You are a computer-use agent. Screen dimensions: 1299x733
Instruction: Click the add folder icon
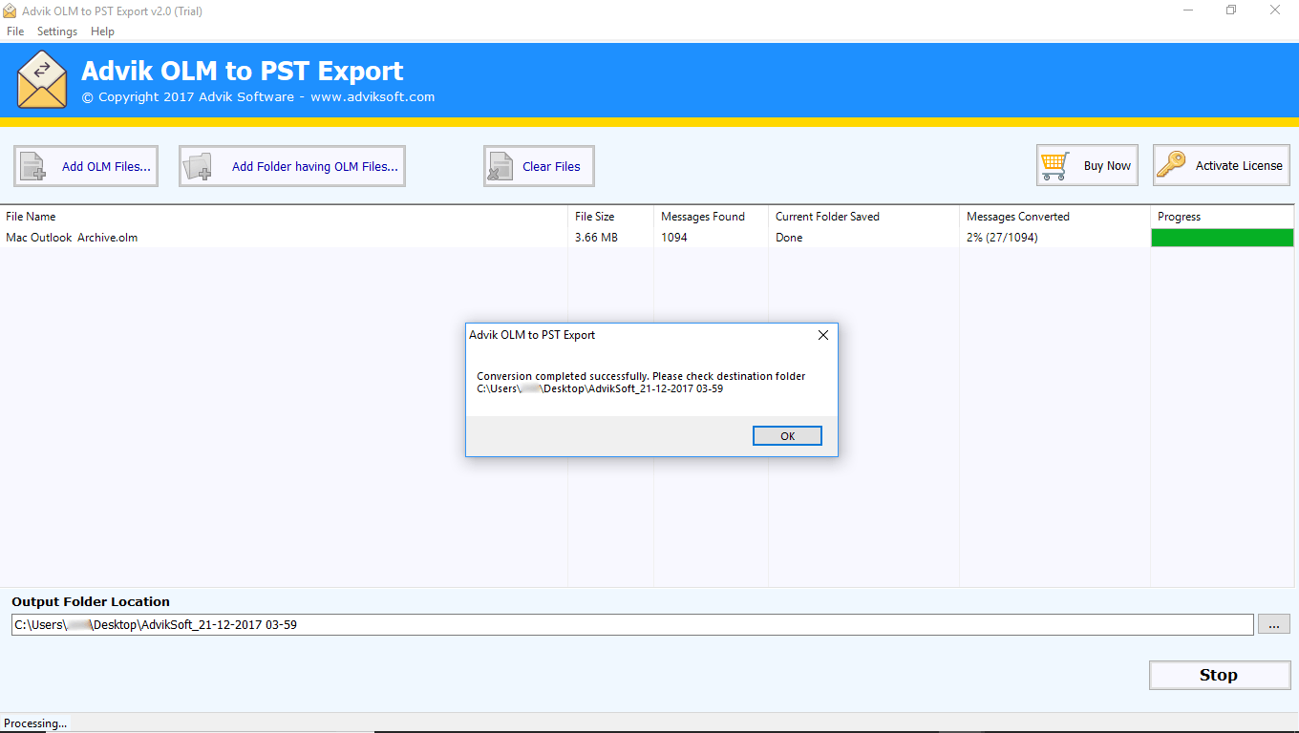pos(199,166)
